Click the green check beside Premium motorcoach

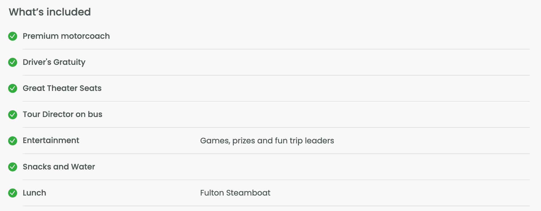tap(13, 36)
